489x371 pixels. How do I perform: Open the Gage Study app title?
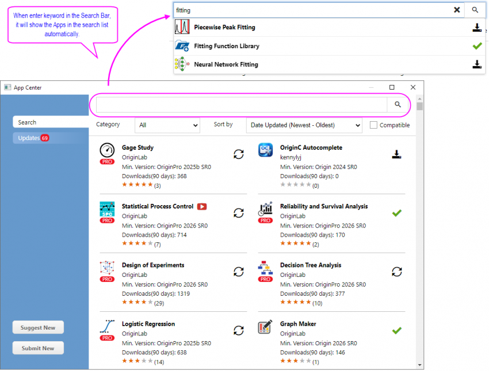[137, 148]
